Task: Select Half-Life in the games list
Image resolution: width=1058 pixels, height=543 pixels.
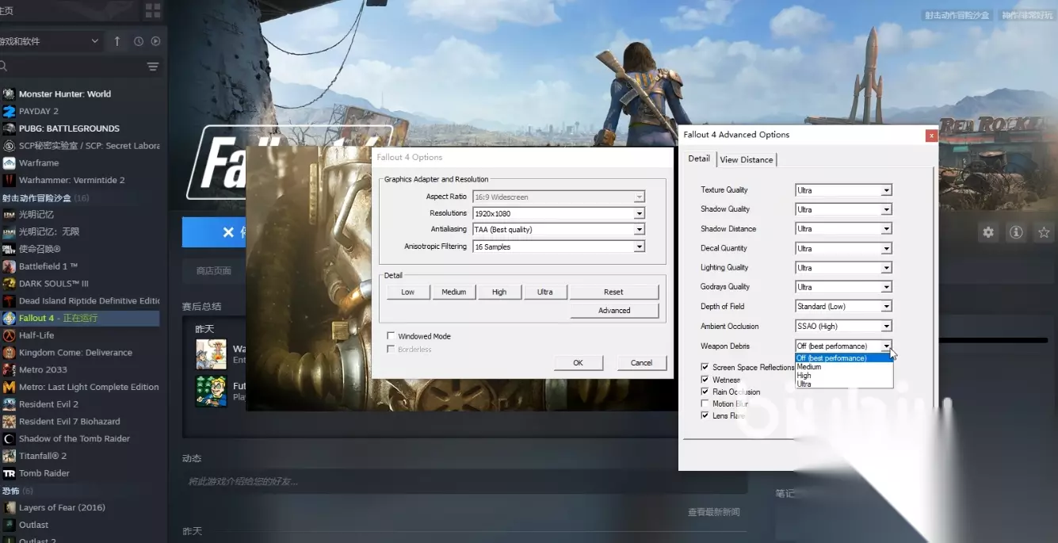Action: coord(36,335)
